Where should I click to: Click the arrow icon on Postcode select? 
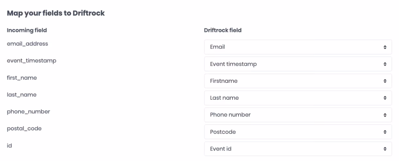coord(385,132)
